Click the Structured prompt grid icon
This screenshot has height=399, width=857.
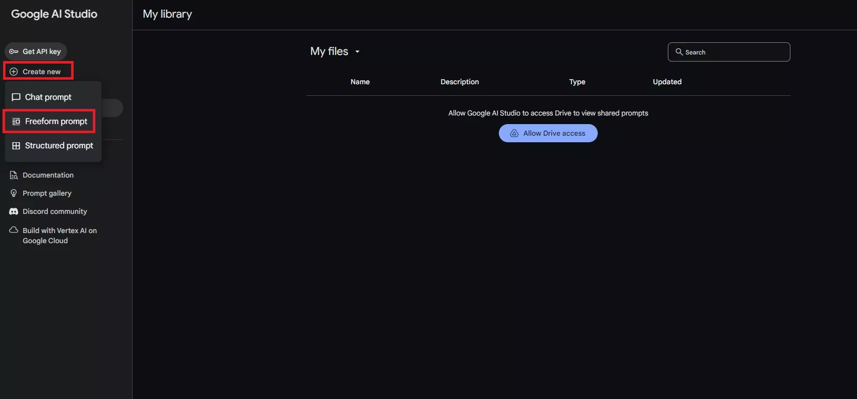pos(16,146)
